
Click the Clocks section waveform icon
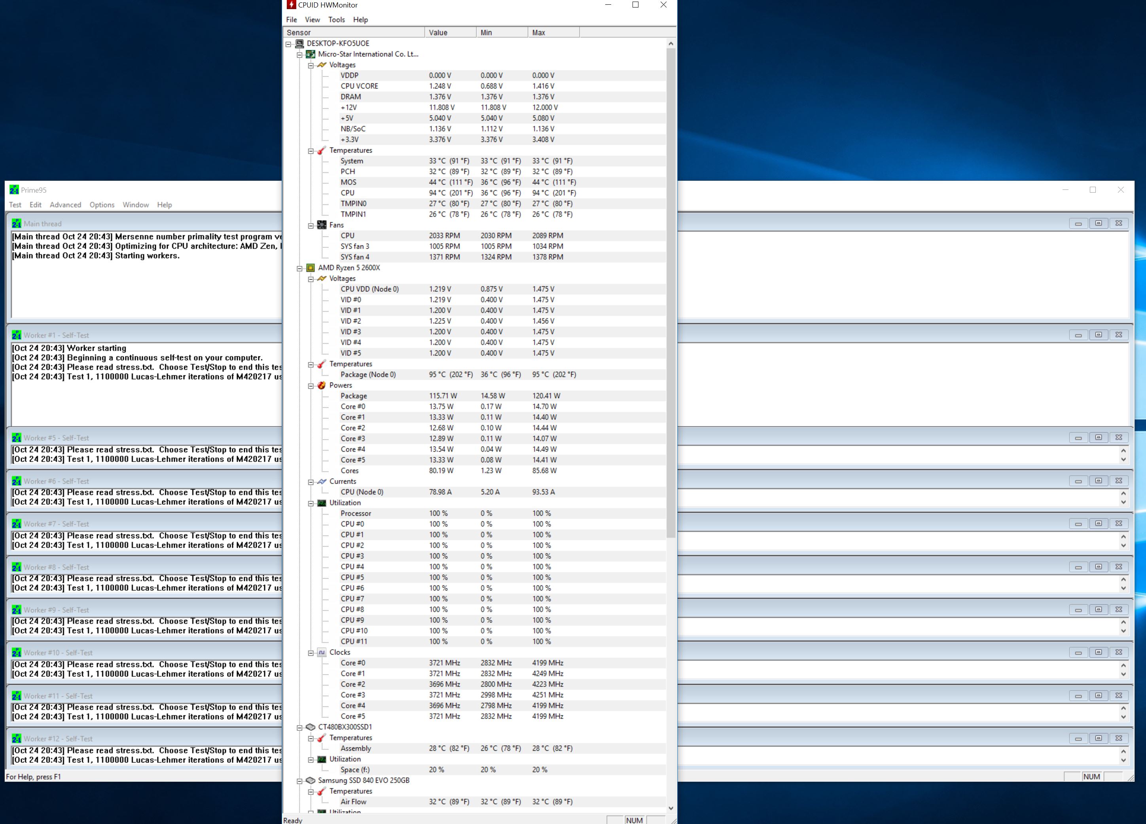[322, 652]
